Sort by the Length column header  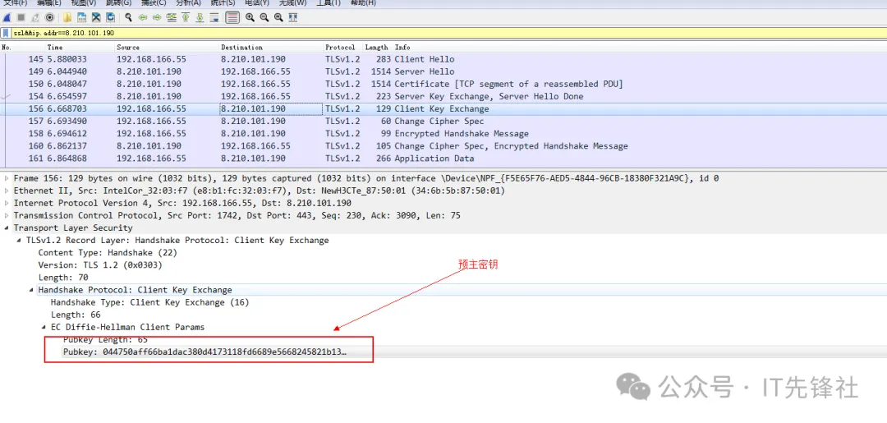(x=377, y=48)
